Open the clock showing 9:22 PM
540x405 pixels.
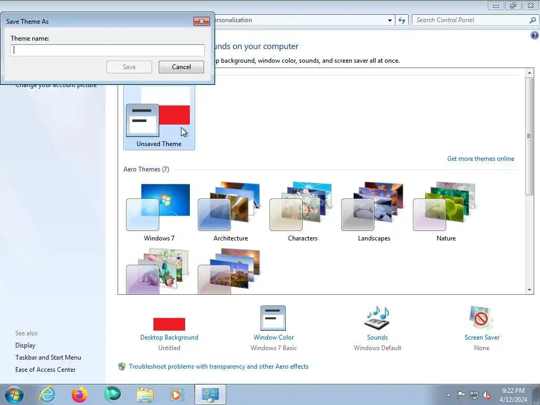[513, 395]
